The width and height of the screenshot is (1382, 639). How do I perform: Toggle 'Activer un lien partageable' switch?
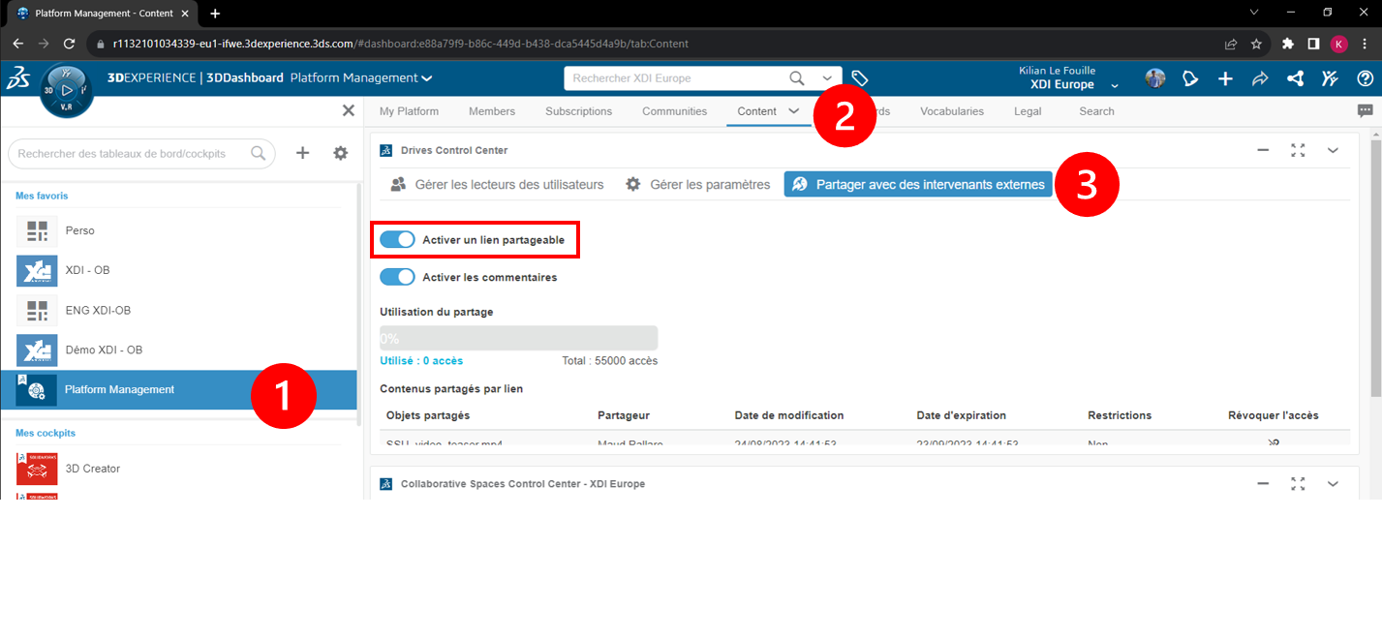pyautogui.click(x=397, y=239)
